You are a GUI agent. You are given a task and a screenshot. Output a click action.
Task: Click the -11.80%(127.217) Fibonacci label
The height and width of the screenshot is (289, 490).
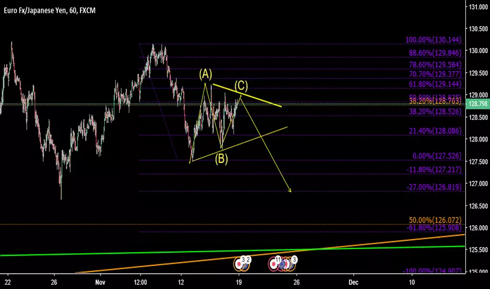[434, 170]
